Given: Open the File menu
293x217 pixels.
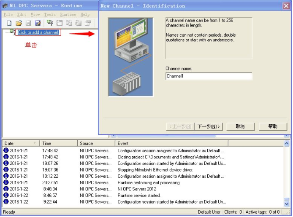Looking at the screenshot, I should pyautogui.click(x=8, y=14).
